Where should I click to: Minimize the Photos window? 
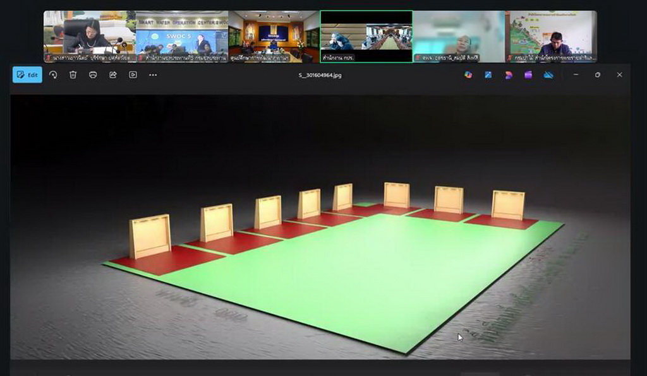(576, 74)
